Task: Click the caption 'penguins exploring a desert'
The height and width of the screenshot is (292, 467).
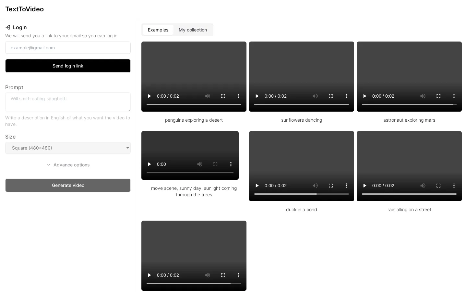Action: point(194,120)
